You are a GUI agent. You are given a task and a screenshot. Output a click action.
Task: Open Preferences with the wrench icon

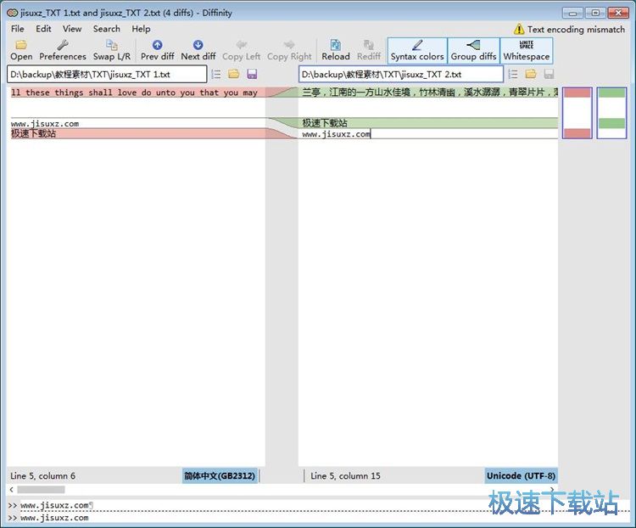click(63, 50)
